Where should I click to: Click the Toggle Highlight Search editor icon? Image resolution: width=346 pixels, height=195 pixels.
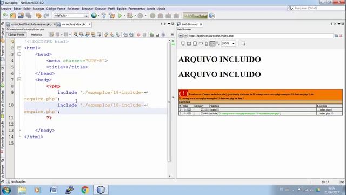[93, 35]
